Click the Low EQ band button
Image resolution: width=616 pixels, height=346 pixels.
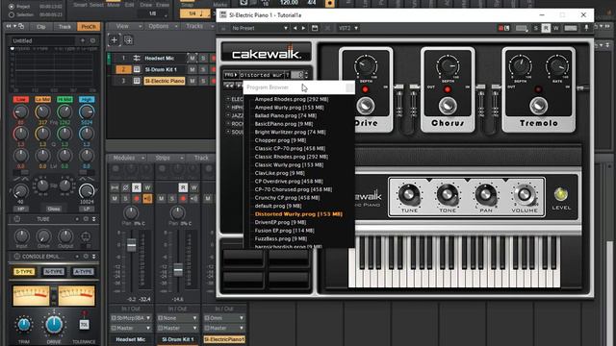tap(21, 100)
